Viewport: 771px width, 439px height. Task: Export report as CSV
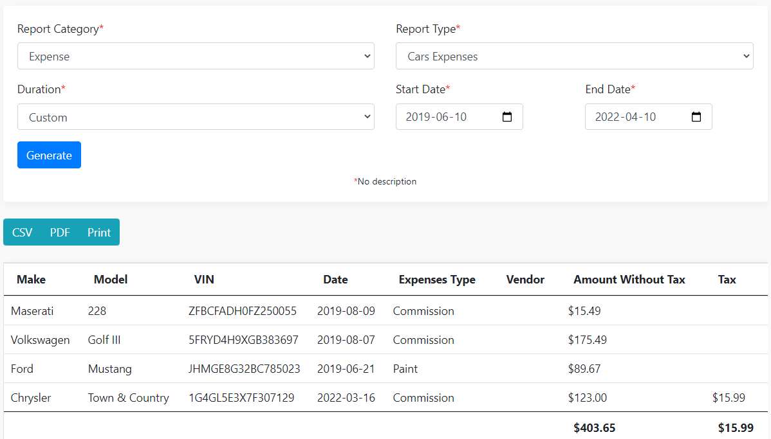point(22,232)
